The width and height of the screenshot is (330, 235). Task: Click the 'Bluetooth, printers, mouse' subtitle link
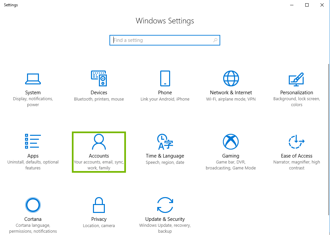(99, 99)
